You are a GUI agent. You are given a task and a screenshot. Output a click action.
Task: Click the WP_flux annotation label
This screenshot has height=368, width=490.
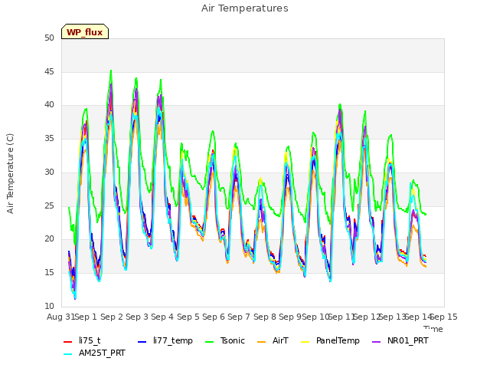click(85, 32)
